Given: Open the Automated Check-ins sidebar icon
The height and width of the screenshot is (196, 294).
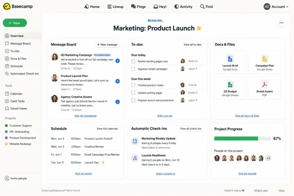Looking at the screenshot, I should pos(7,74).
